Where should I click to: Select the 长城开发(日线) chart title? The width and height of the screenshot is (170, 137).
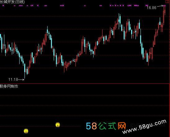pos(12,2)
